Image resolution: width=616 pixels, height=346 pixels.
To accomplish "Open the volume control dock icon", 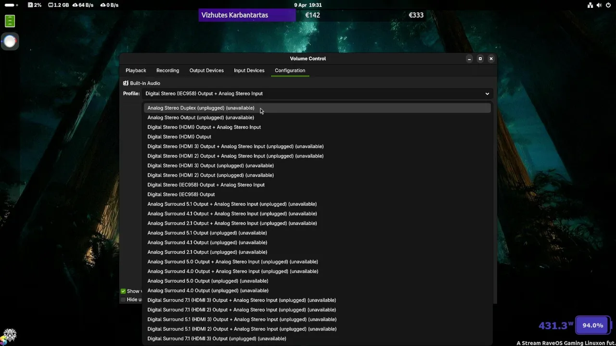I will tap(10, 41).
